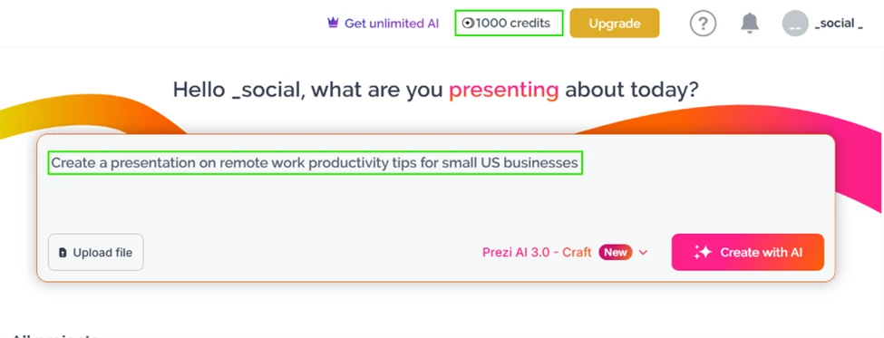Open the Prezi AI 3.0 - Craft selector
This screenshot has height=338, width=884.
[x=537, y=253]
